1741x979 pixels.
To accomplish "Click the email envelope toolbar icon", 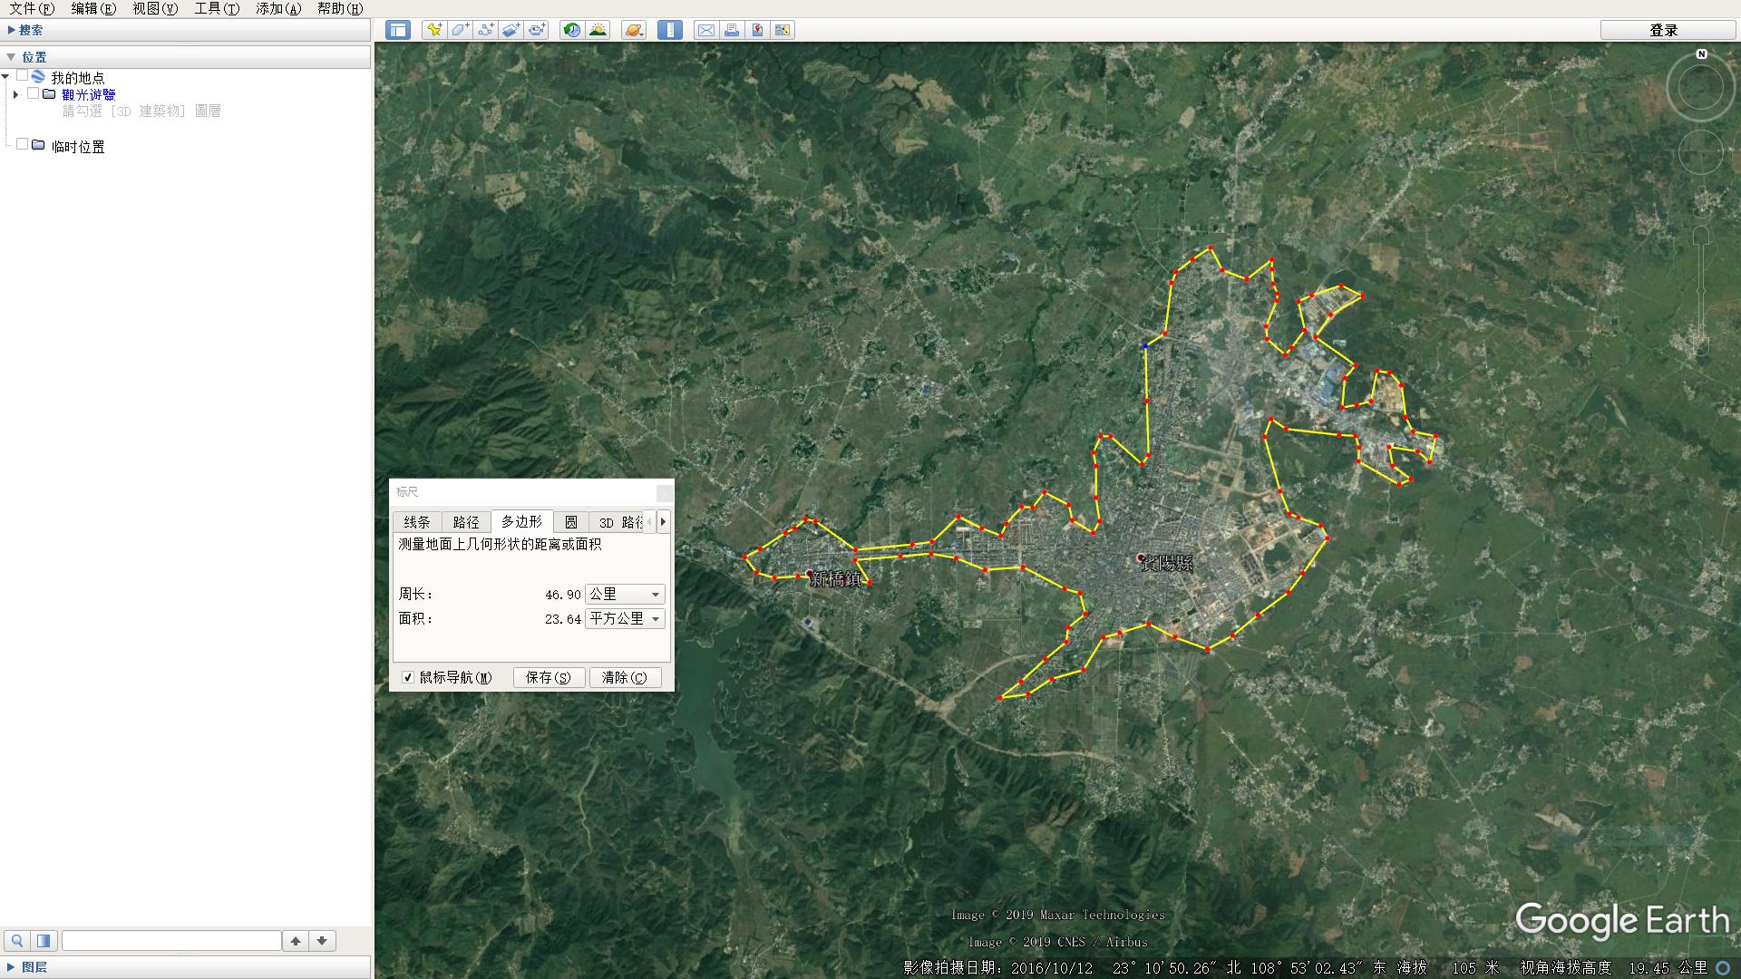I will (705, 30).
